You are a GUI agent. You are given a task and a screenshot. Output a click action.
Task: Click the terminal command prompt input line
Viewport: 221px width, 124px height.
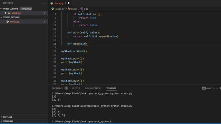click(x=82, y=122)
